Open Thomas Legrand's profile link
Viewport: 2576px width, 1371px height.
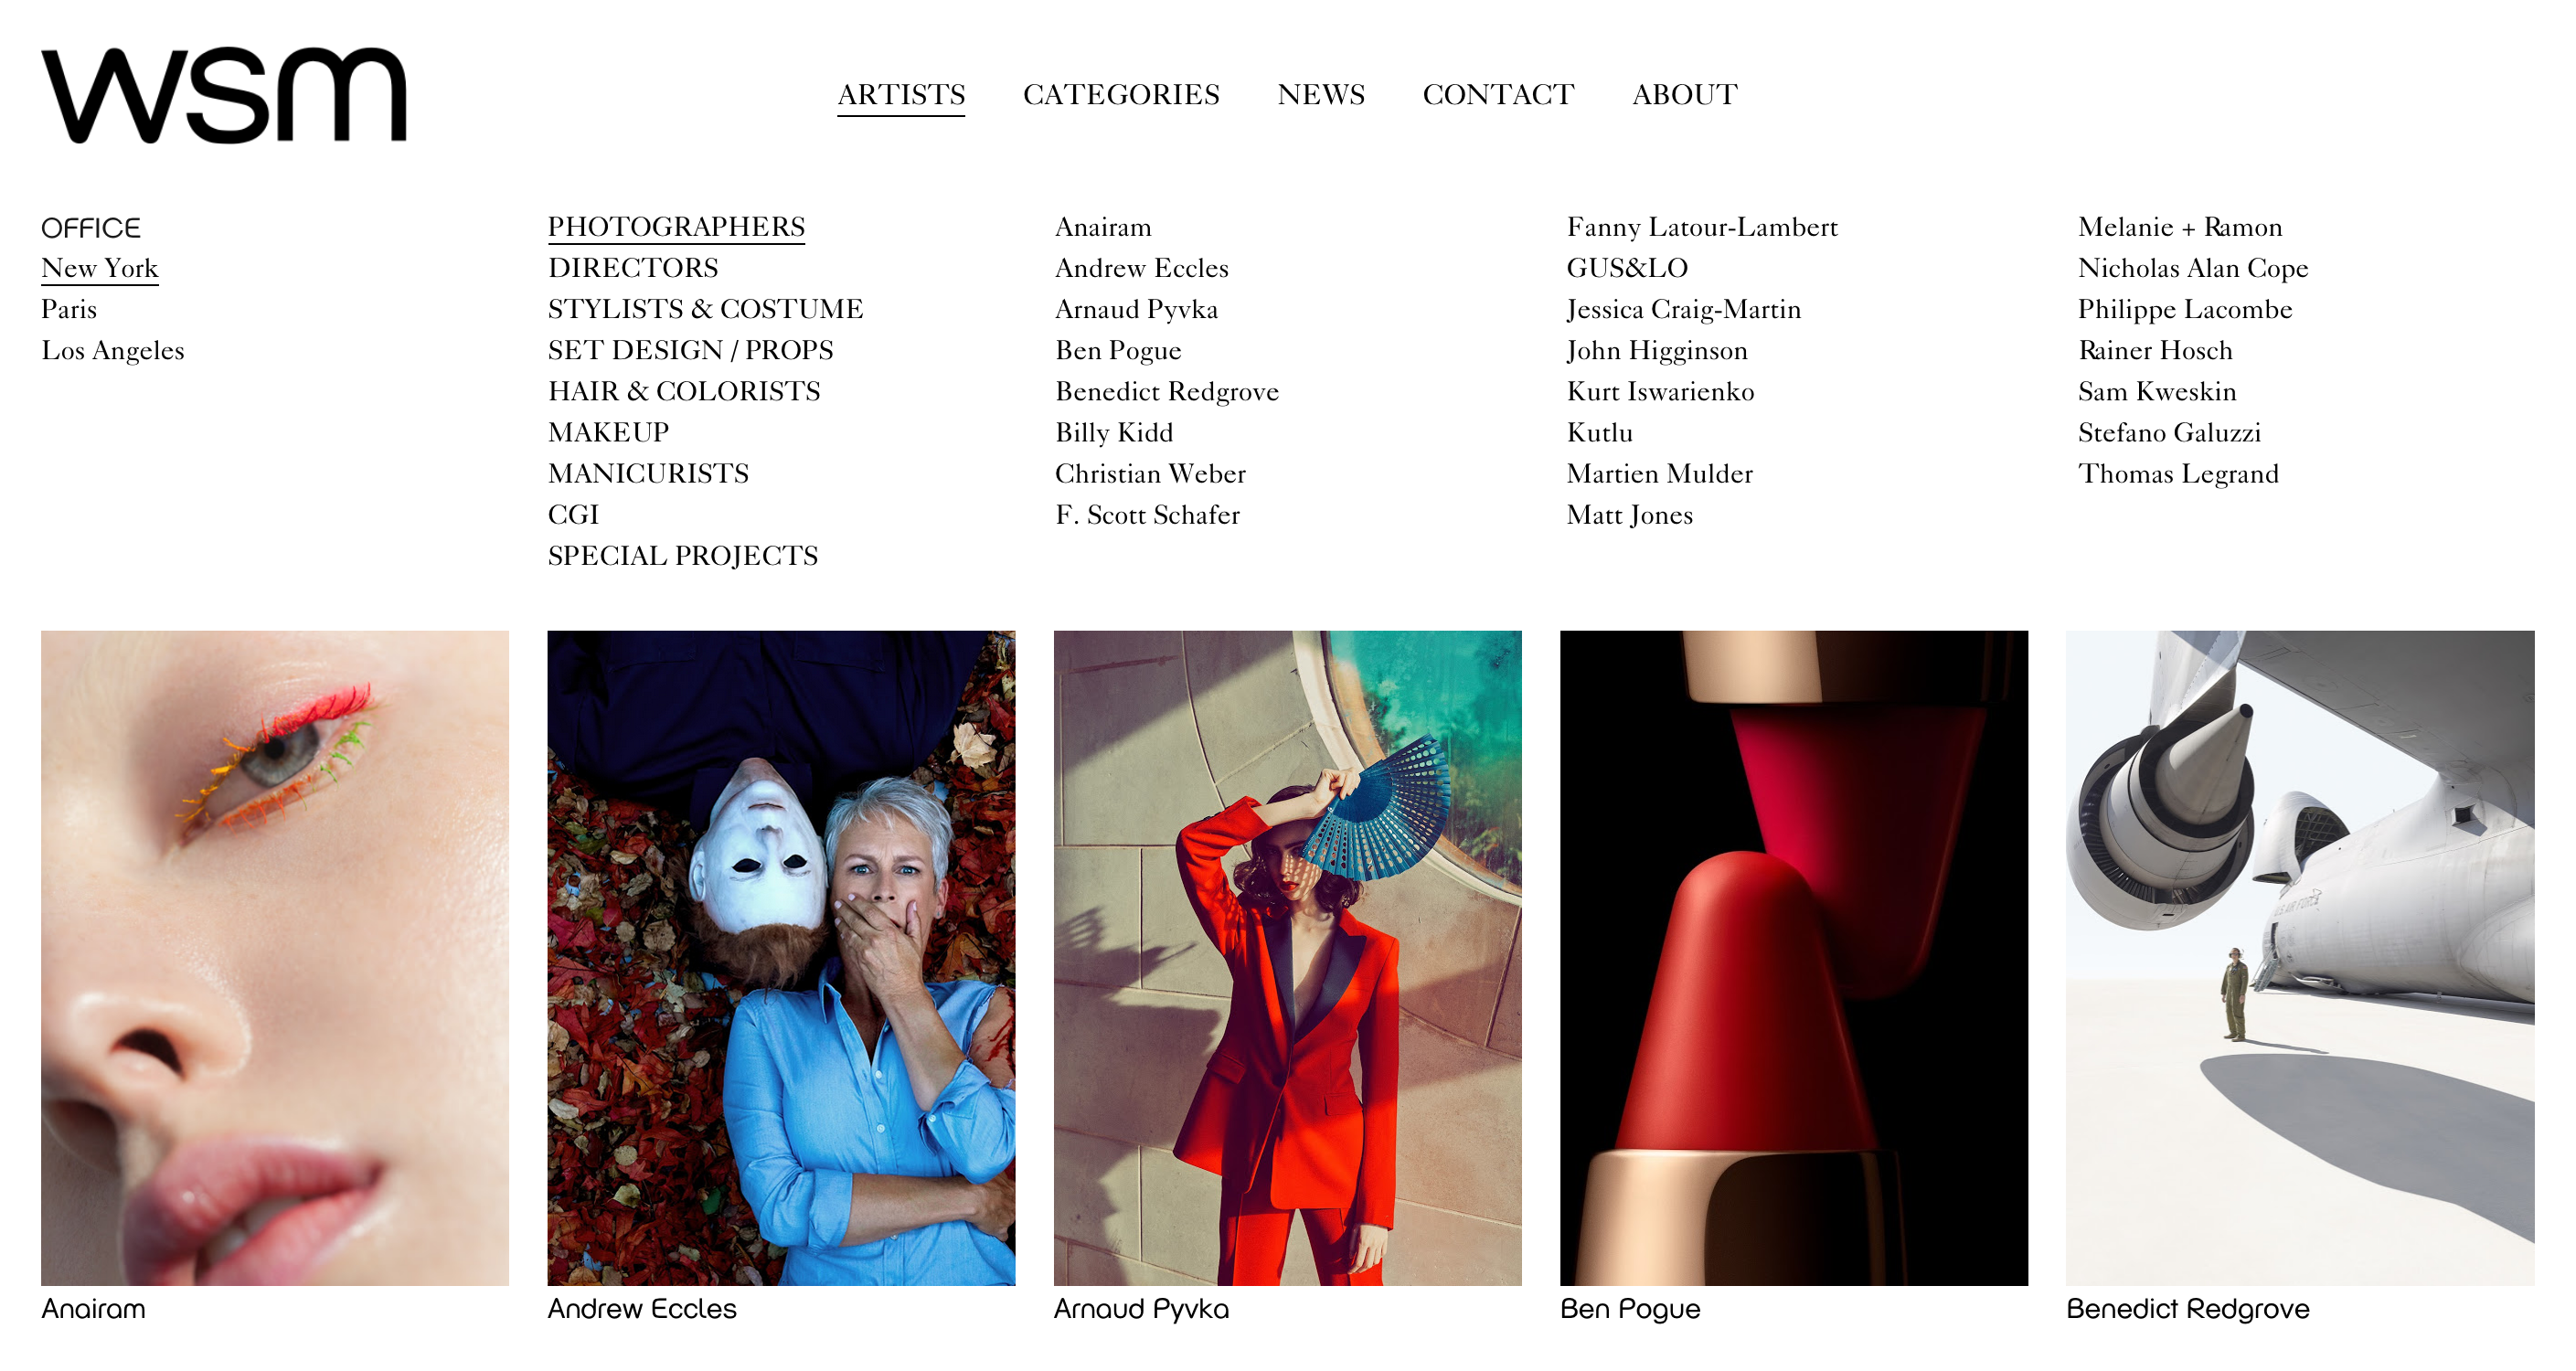(2178, 473)
